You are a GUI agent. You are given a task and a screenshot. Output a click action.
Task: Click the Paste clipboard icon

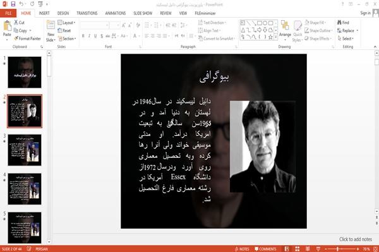7,26
